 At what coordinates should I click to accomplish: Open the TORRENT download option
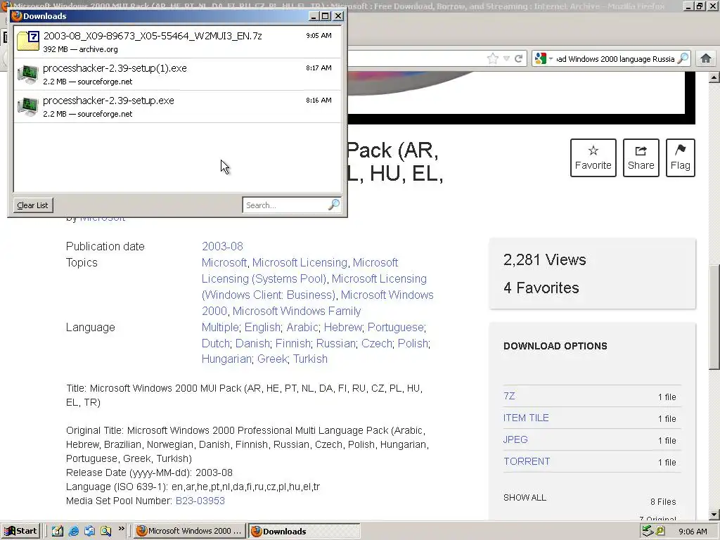[526, 461]
